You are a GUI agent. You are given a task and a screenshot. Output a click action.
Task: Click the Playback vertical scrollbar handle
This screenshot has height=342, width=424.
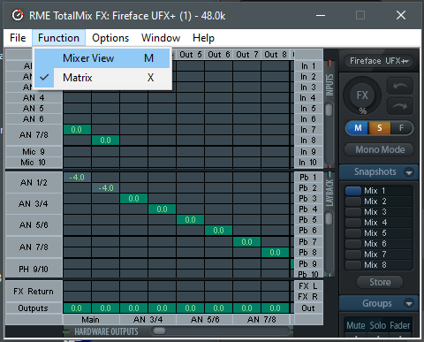pyautogui.click(x=329, y=218)
